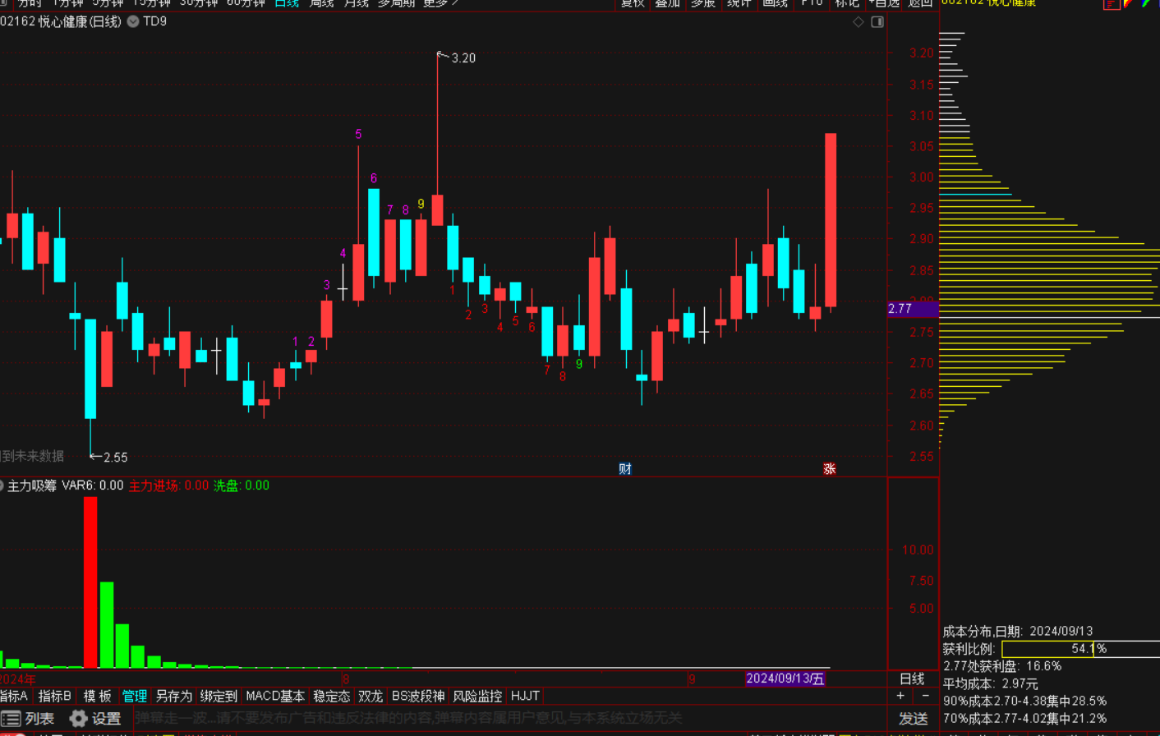Viewport: 1160px width, 736px height.
Task: Click the 洗盘: 0.00 legend value
Action: click(x=241, y=485)
